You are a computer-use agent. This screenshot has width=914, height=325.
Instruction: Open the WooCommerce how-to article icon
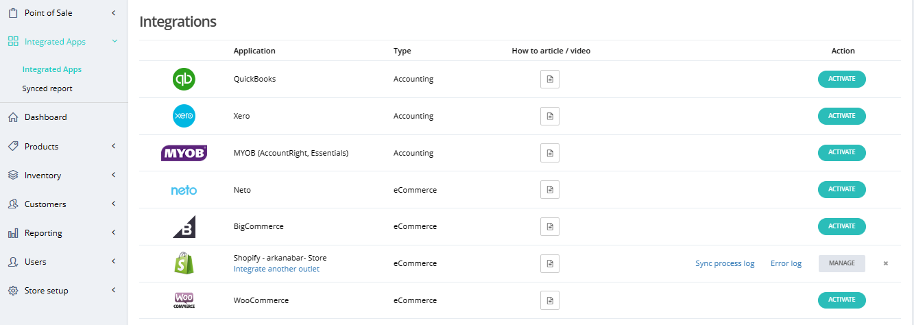click(x=550, y=300)
